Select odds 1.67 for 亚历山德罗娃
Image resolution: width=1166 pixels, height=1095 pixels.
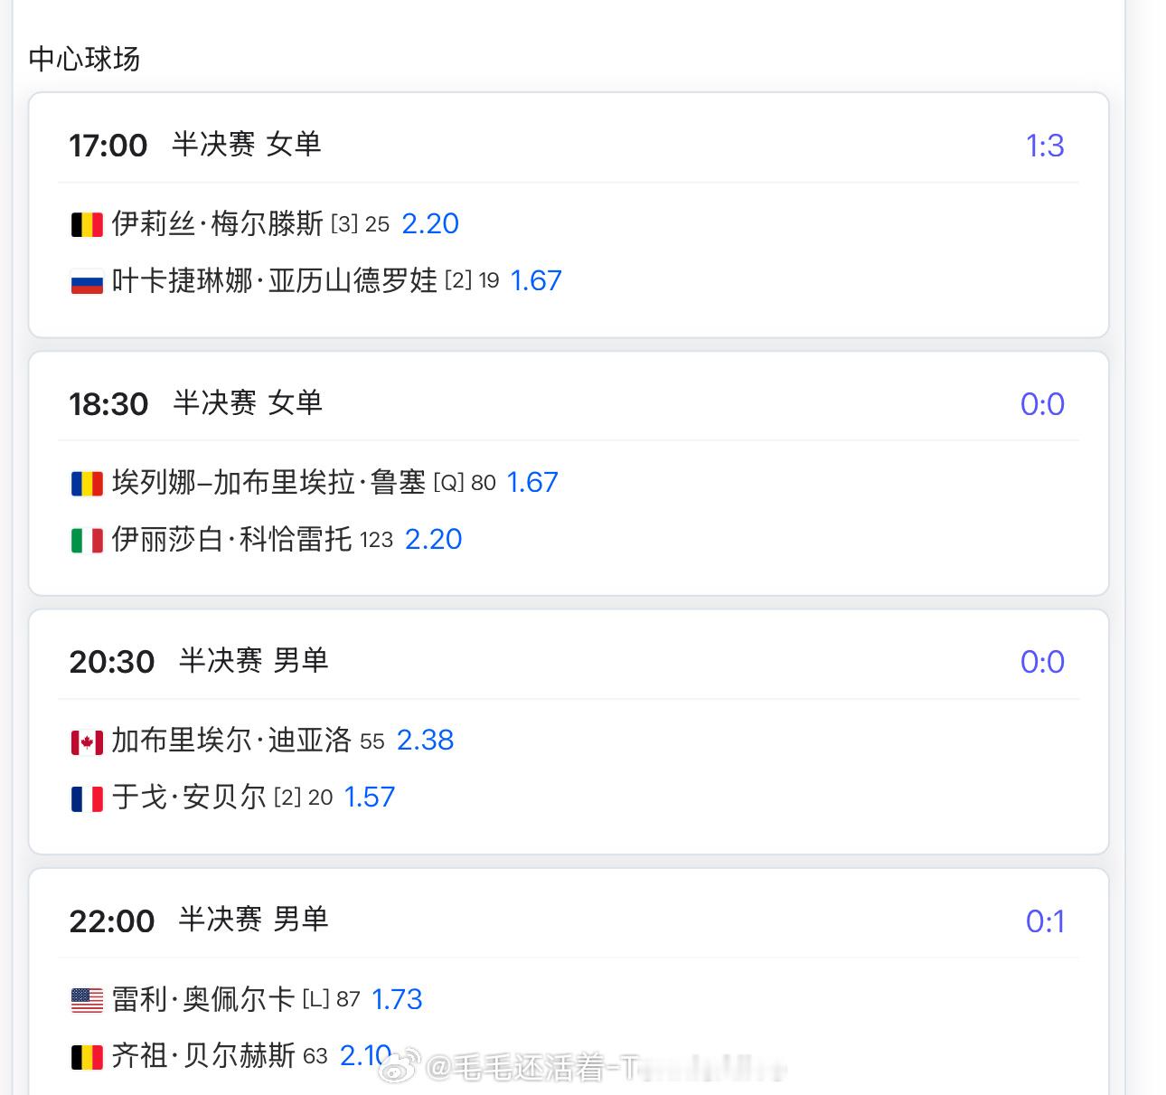pos(536,280)
